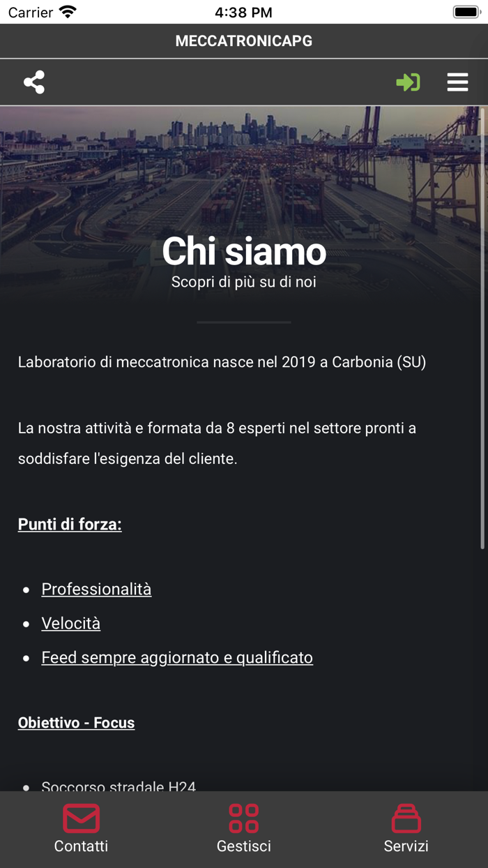This screenshot has width=488, height=868.
Task: Click the Professionalità link
Action: pos(96,589)
